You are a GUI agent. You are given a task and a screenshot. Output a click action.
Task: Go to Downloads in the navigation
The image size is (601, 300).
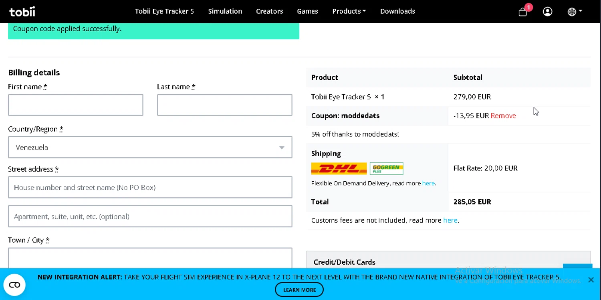point(397,11)
